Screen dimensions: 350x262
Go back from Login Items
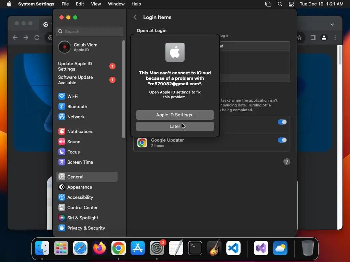pos(135,17)
